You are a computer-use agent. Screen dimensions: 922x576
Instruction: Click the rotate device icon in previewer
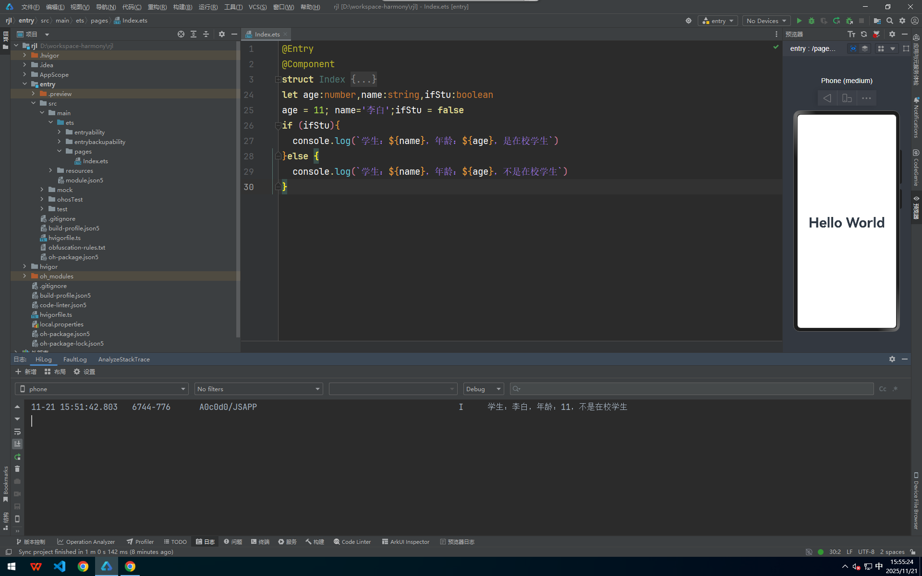coord(847,98)
